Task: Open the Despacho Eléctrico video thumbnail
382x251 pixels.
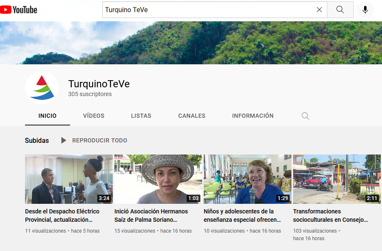Action: (x=69, y=179)
